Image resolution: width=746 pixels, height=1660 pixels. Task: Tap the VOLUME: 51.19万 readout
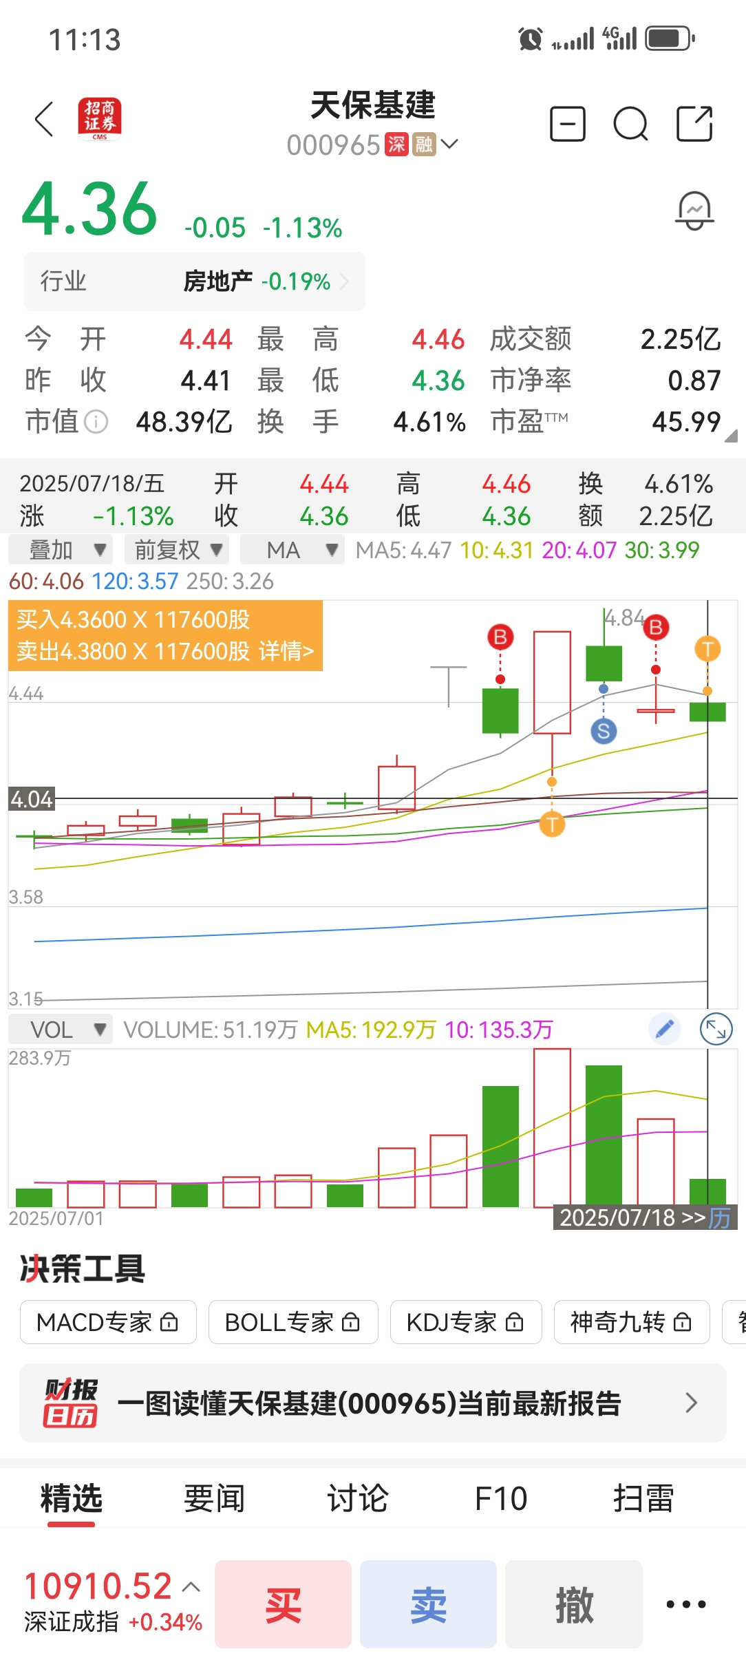(x=210, y=1030)
